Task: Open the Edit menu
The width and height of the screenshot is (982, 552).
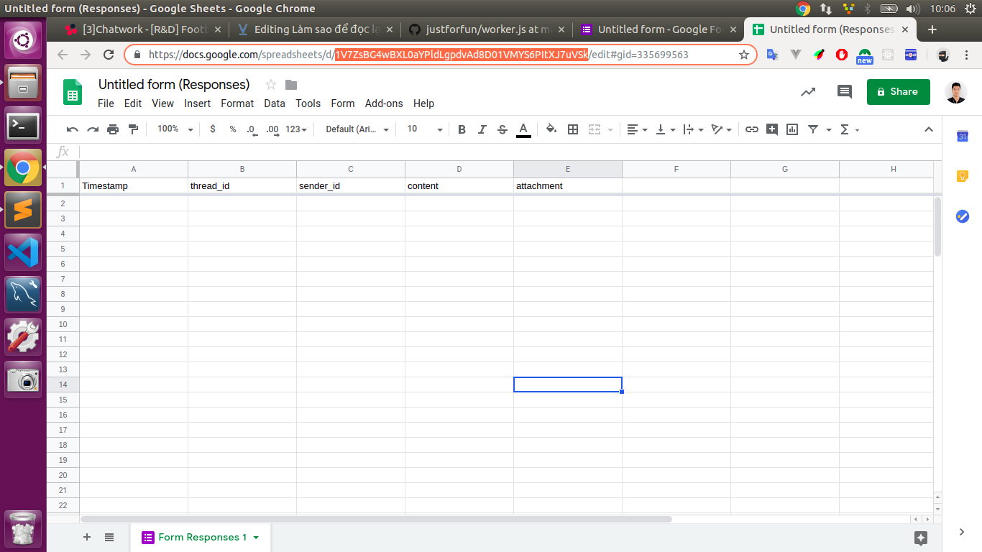Action: click(x=133, y=103)
